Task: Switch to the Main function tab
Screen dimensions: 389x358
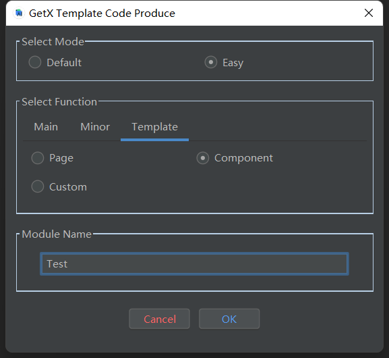Action: (x=46, y=127)
